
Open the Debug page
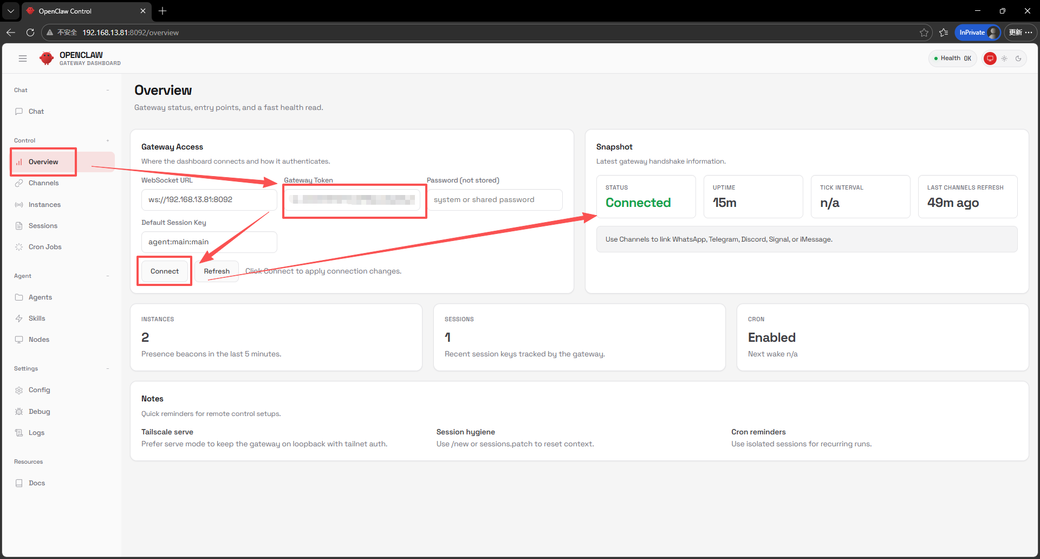[62, 412]
